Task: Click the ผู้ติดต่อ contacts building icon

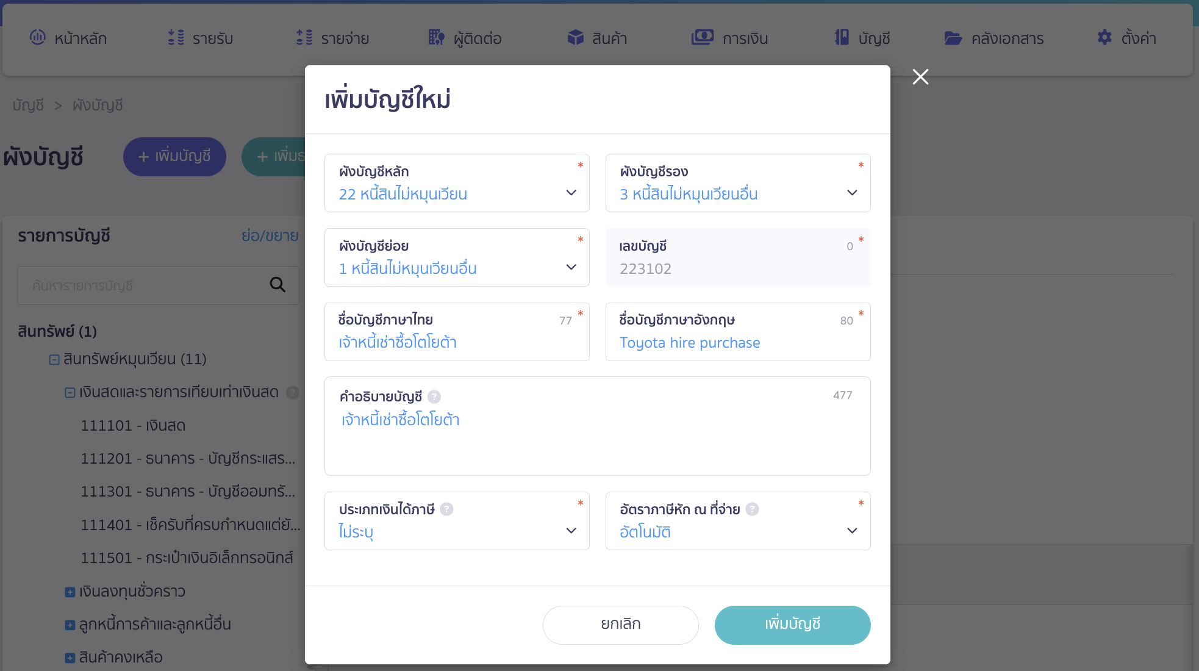Action: pyautogui.click(x=436, y=38)
